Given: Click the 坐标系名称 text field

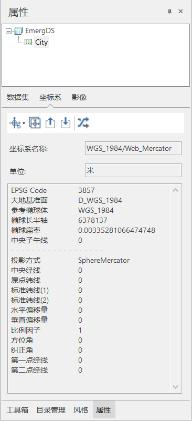Looking at the screenshot, I should [133, 148].
